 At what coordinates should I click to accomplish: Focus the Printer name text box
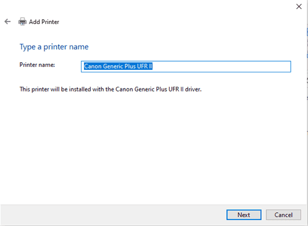pos(186,66)
